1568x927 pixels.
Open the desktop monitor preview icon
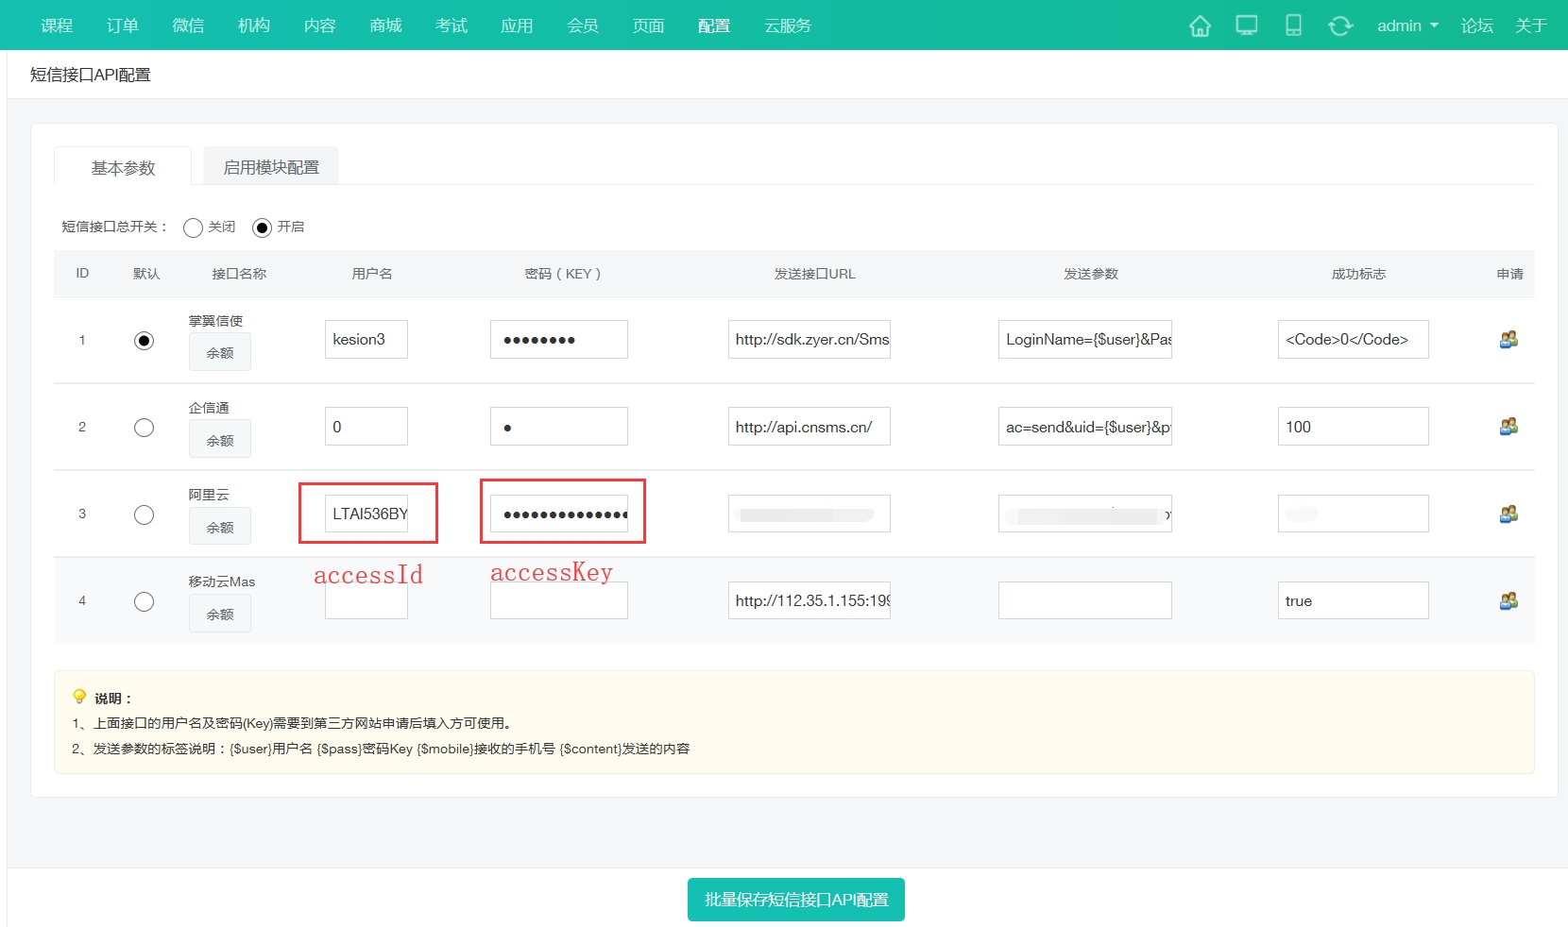[1247, 25]
